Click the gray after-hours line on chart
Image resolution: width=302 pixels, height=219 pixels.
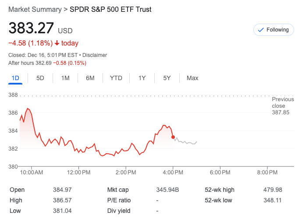186,142
